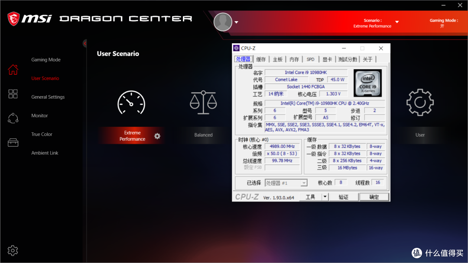Screen dimensions: 468x263
Task: Switch to the 主板 tab in CPU-Z
Action: (x=277, y=59)
